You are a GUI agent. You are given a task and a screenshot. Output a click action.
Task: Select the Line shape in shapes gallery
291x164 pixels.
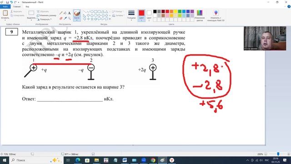85,12
